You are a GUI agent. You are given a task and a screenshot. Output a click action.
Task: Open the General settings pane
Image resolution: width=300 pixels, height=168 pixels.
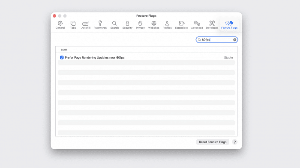60,25
